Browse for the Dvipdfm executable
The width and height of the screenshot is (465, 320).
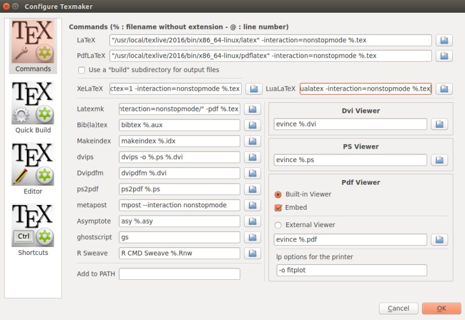click(x=252, y=173)
